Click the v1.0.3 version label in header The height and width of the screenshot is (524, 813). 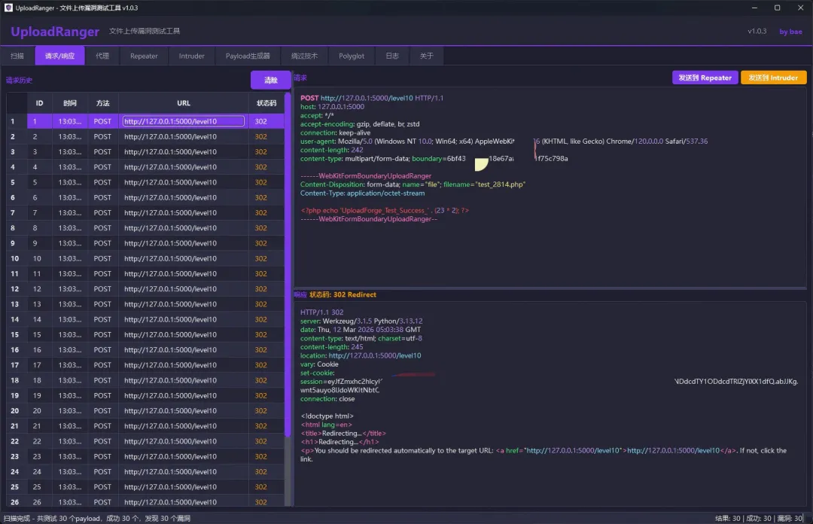click(x=757, y=31)
